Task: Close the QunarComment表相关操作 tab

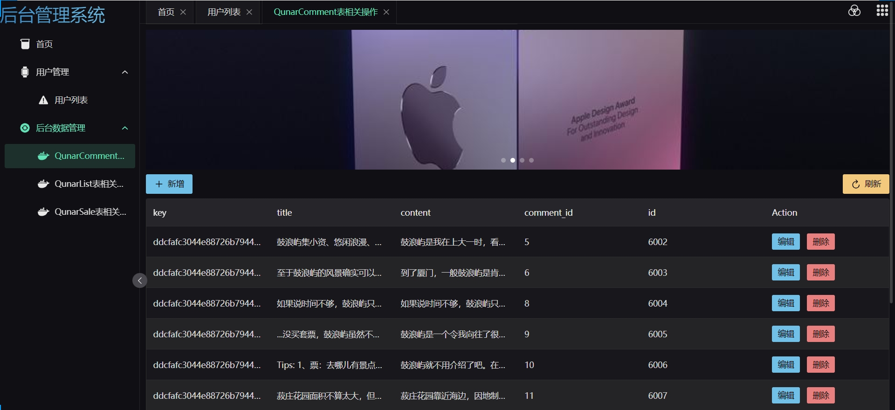Action: 386,12
